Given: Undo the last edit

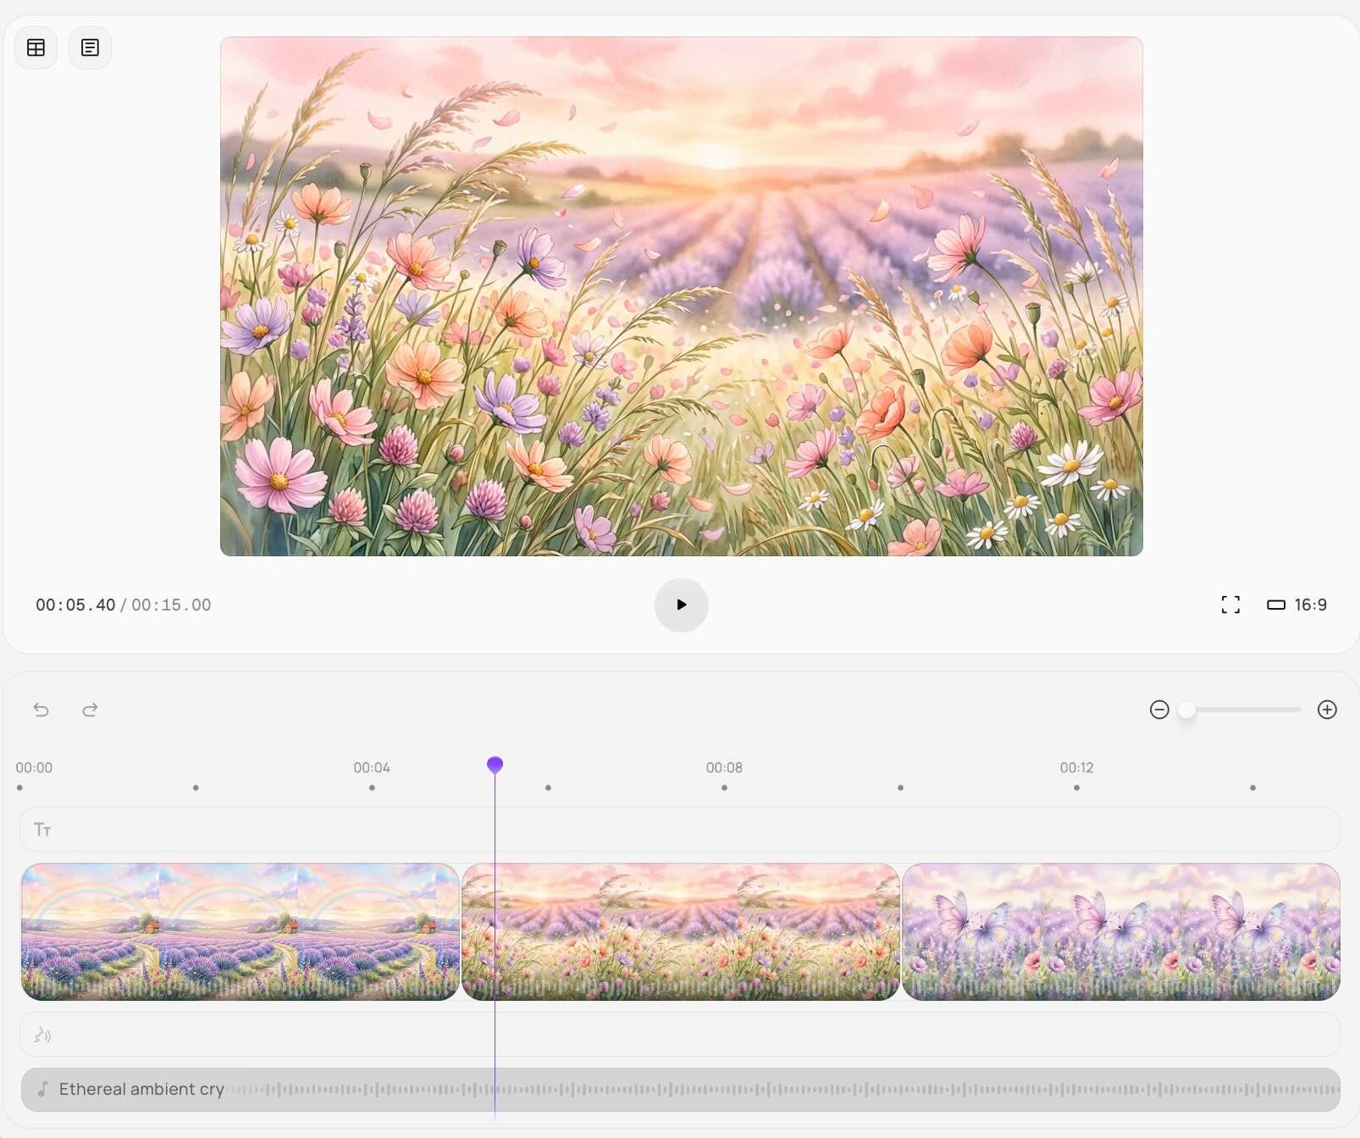Looking at the screenshot, I should pos(41,710).
